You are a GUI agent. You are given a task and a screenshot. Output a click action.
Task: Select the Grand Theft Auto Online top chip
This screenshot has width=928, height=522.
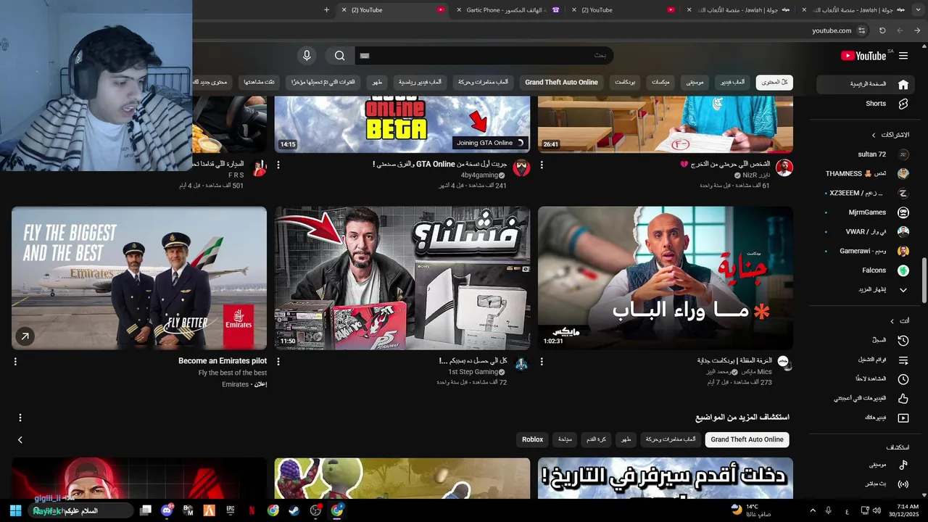561,82
